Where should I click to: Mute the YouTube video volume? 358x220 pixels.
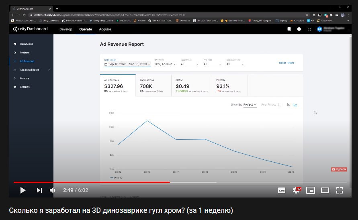coord(53,190)
